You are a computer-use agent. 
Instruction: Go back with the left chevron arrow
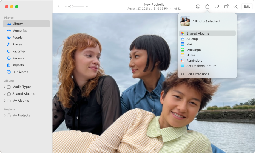click(59, 7)
